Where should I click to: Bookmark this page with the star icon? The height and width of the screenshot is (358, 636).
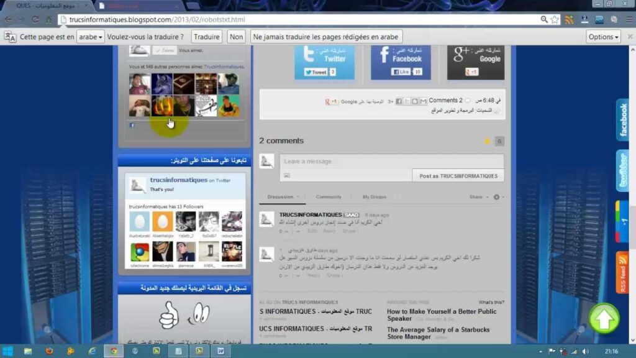555,19
